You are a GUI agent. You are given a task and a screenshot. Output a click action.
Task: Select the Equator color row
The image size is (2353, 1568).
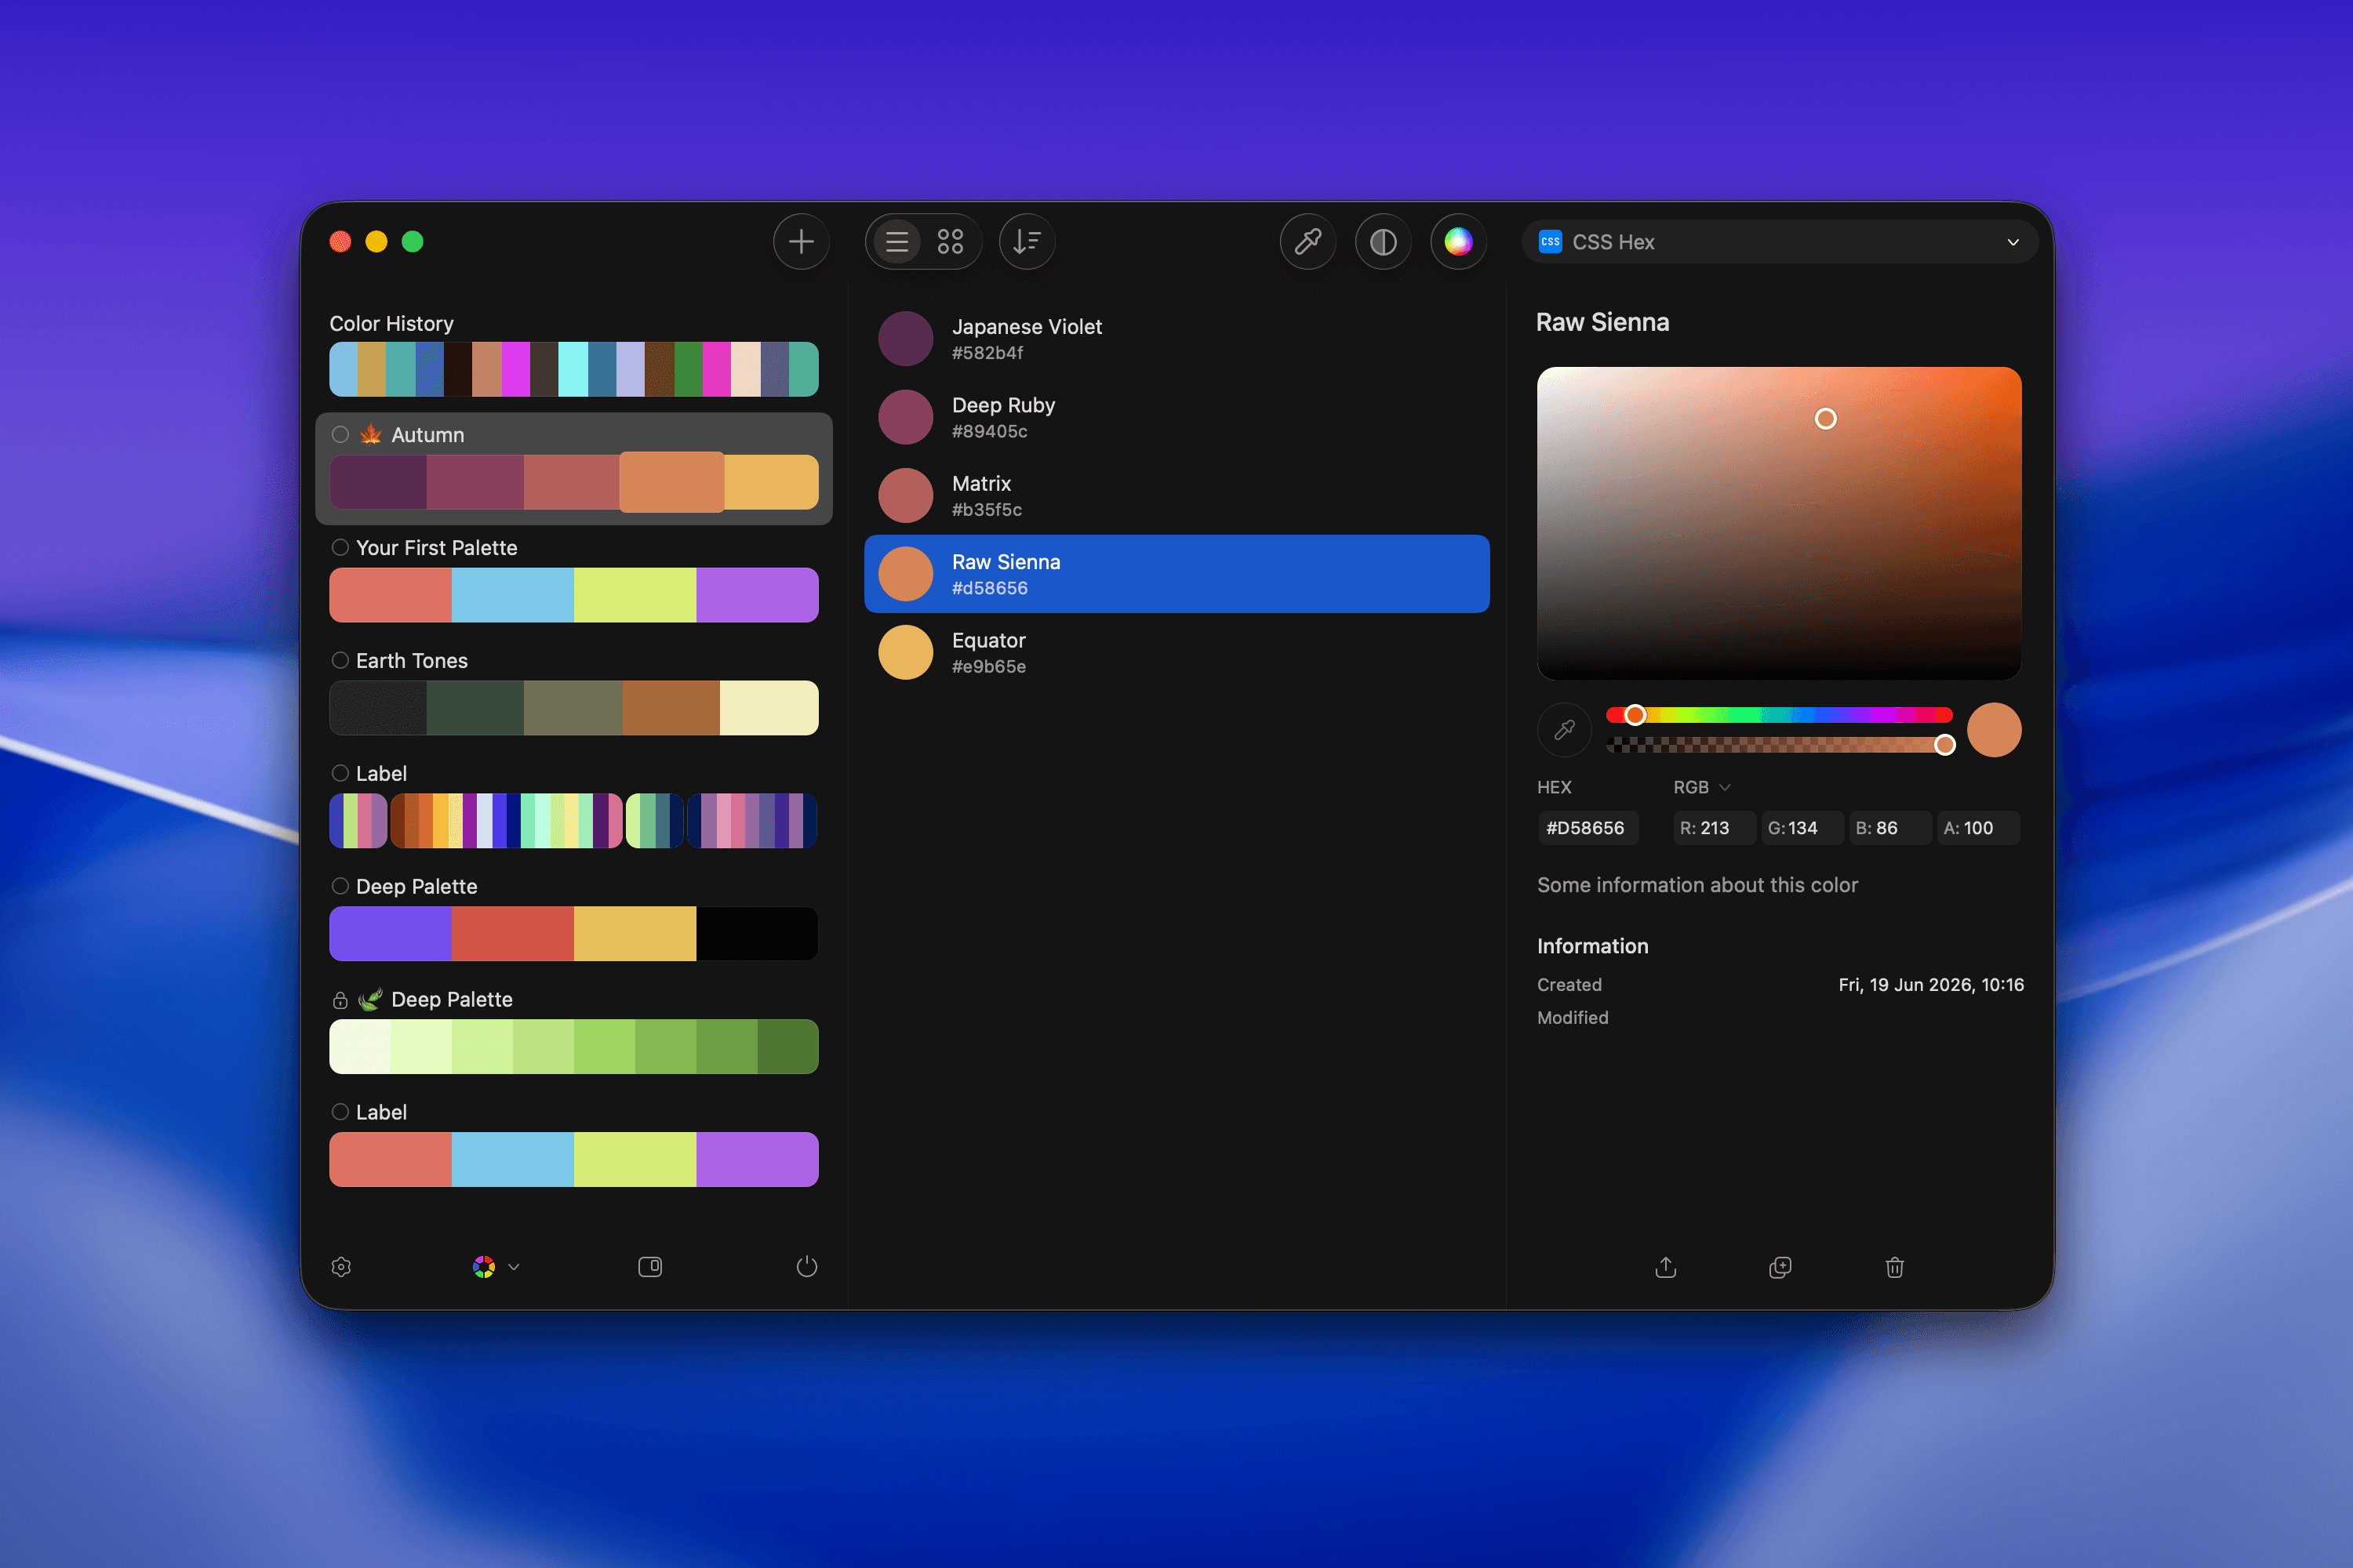pos(1176,652)
